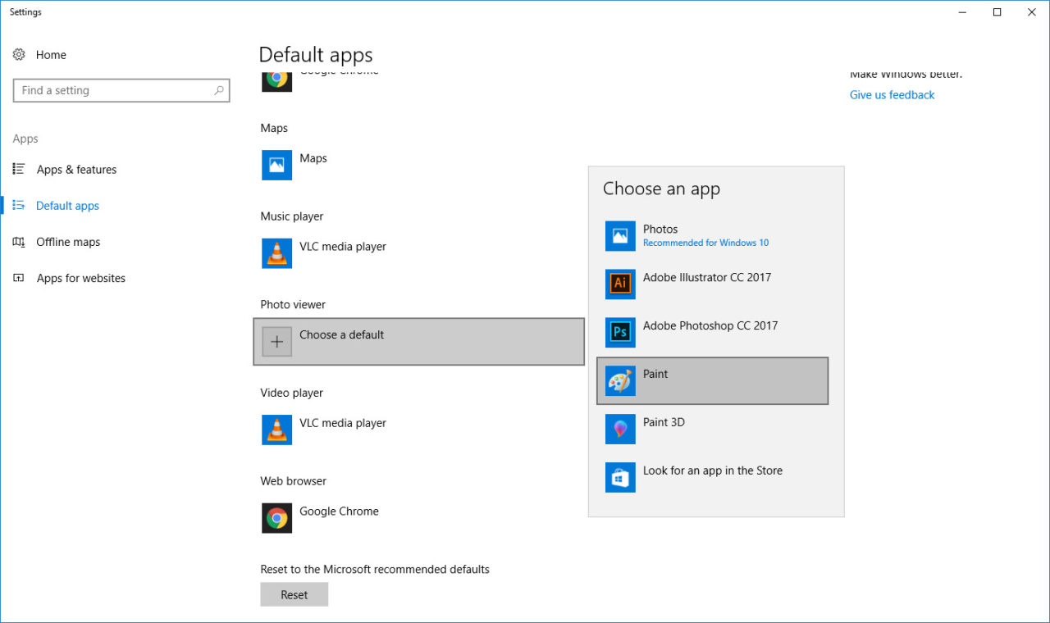Click the Web browser heading

point(293,481)
